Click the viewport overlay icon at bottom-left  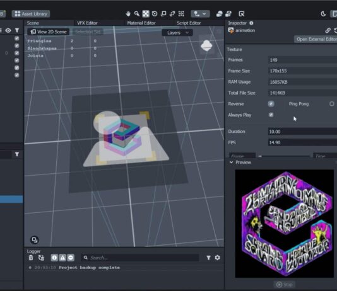coord(35,239)
